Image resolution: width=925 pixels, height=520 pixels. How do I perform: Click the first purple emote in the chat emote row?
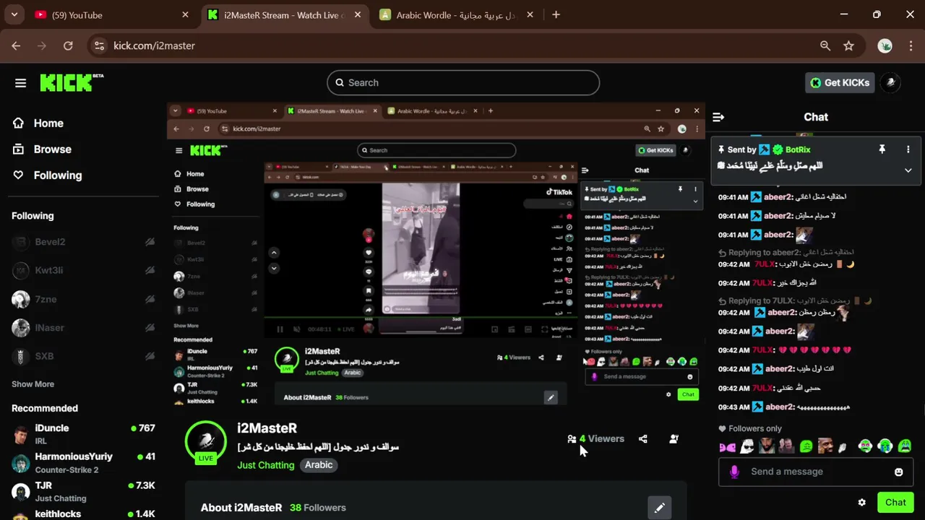(x=728, y=447)
